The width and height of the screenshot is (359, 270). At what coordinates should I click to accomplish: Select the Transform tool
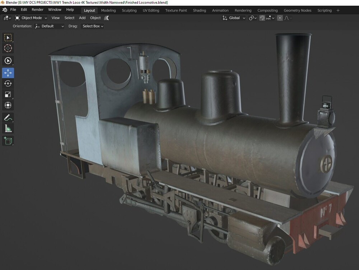pos(8,105)
